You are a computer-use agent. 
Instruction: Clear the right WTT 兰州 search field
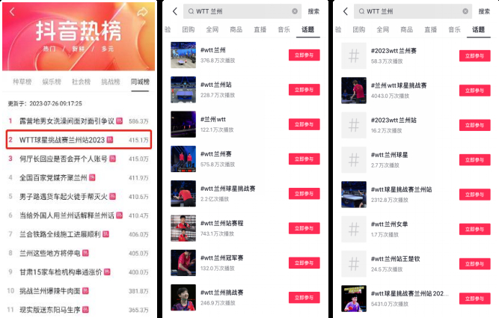[x=465, y=11]
